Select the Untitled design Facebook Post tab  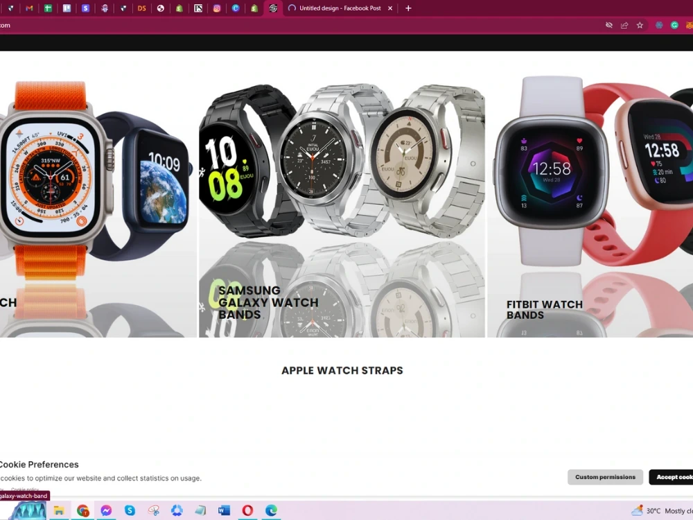pos(340,8)
